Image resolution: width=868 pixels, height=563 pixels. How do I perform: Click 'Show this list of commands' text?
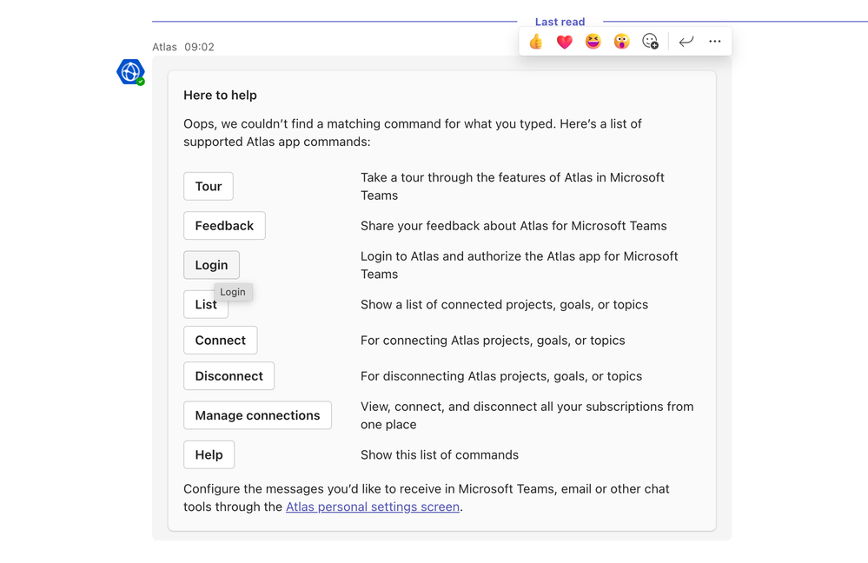point(440,455)
